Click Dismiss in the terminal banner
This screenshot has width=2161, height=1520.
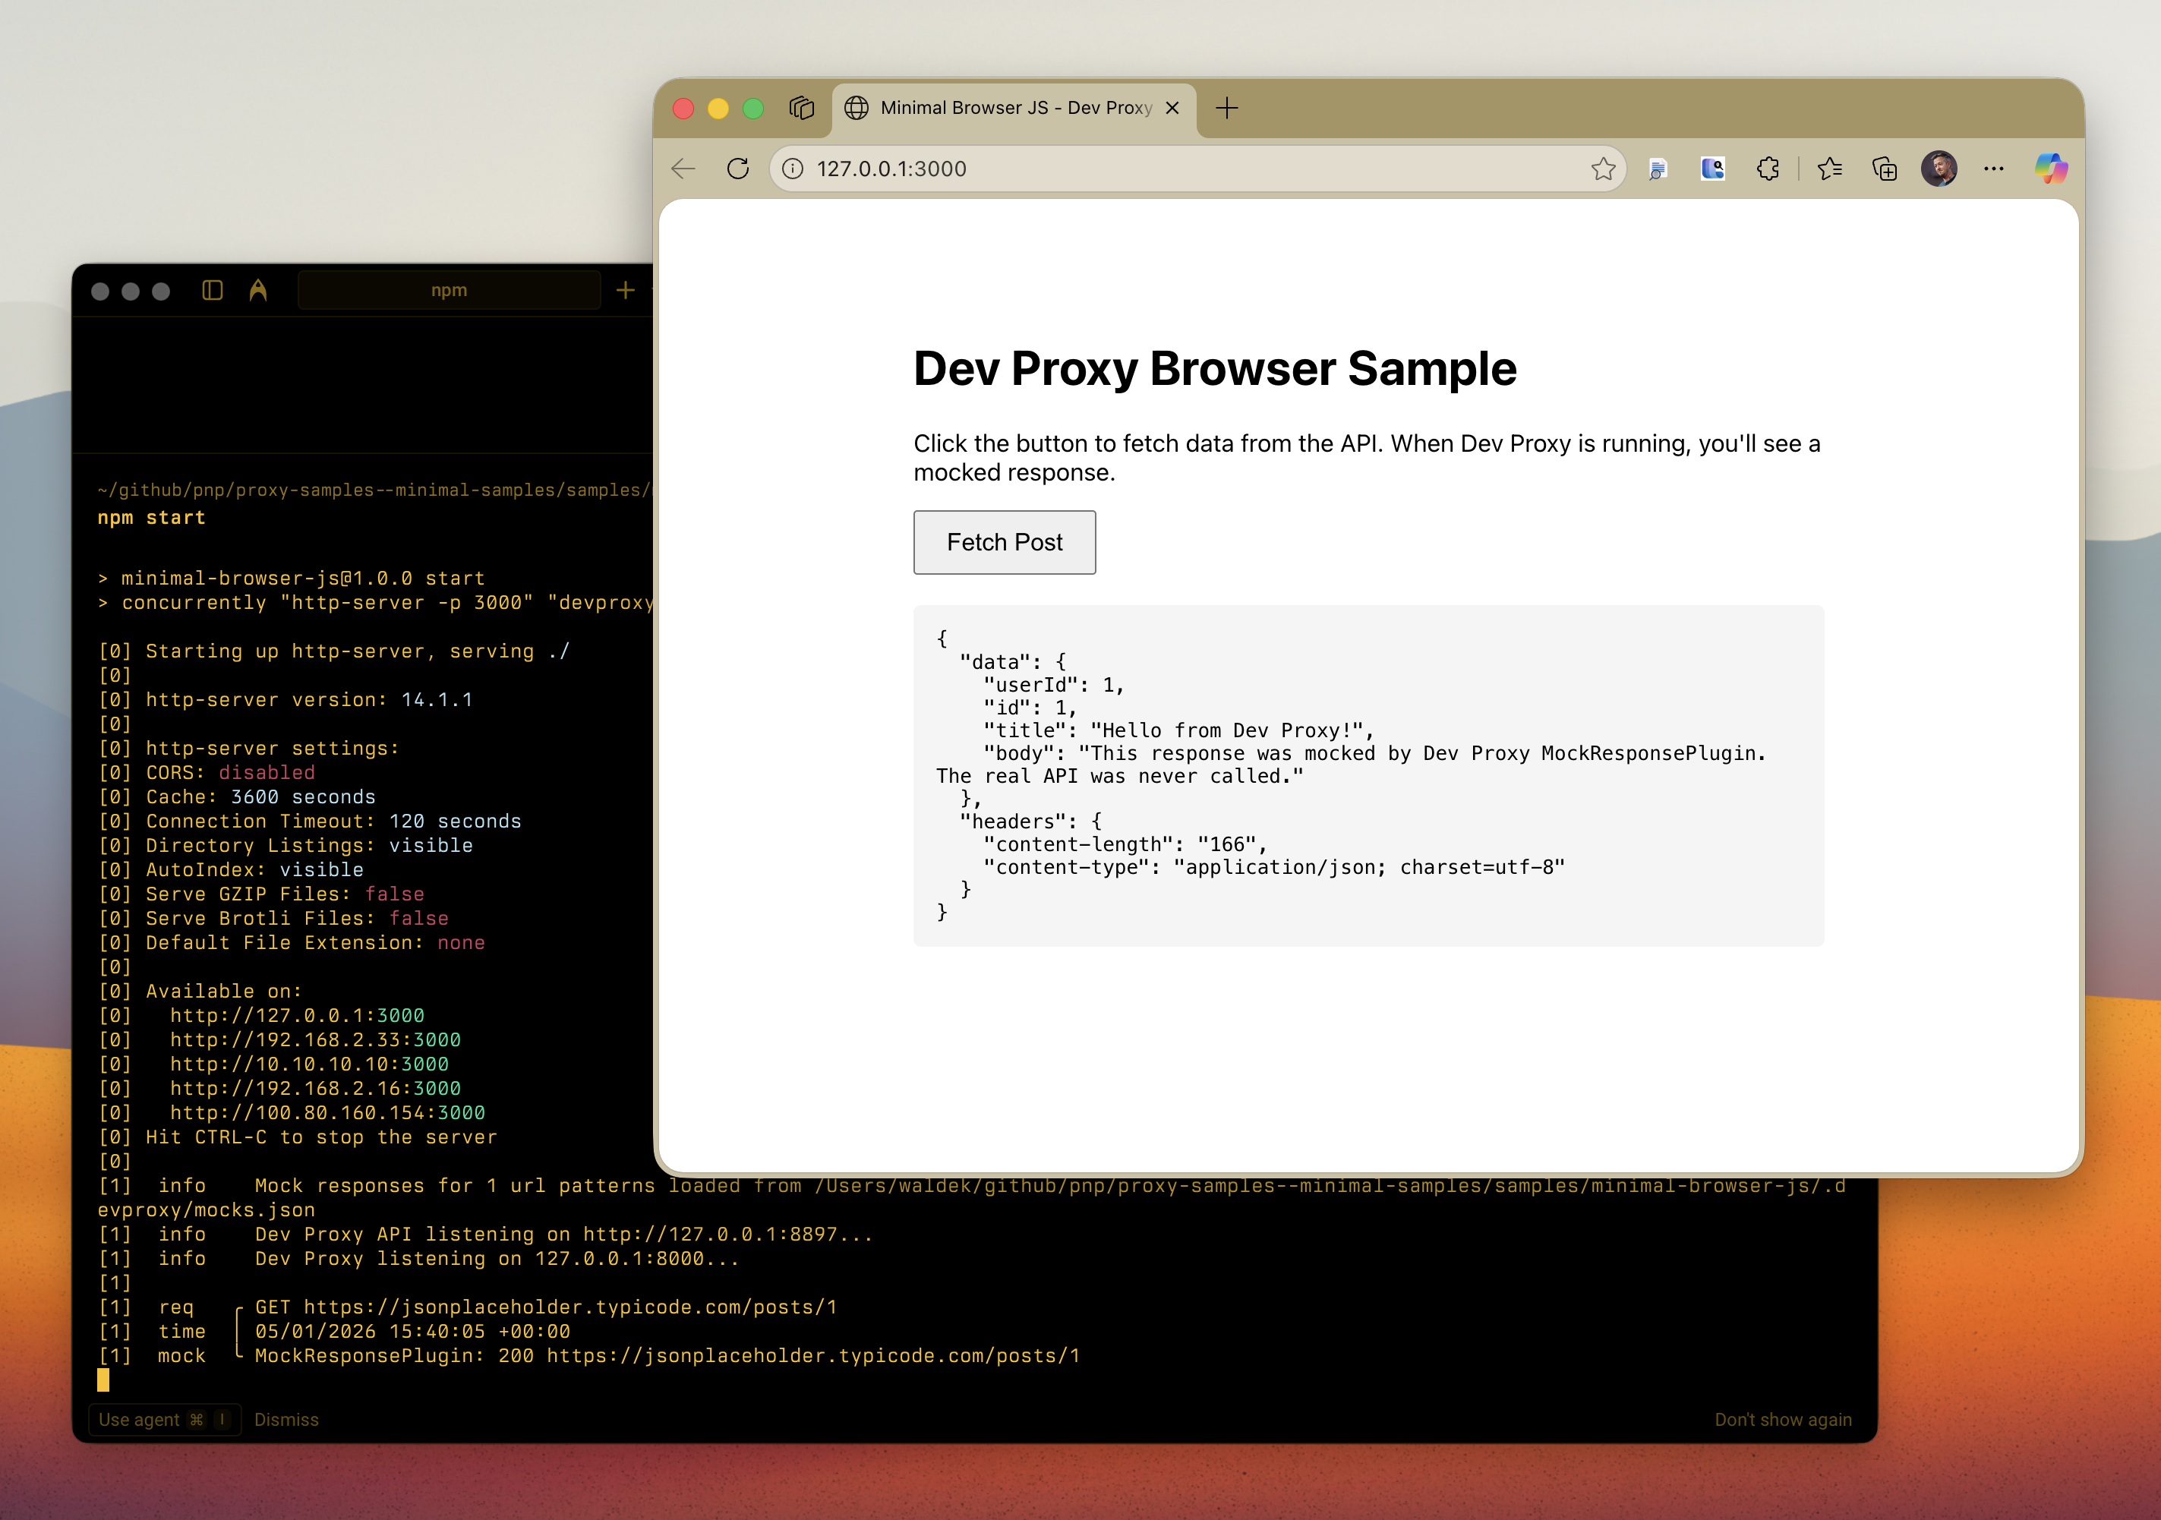(x=287, y=1419)
